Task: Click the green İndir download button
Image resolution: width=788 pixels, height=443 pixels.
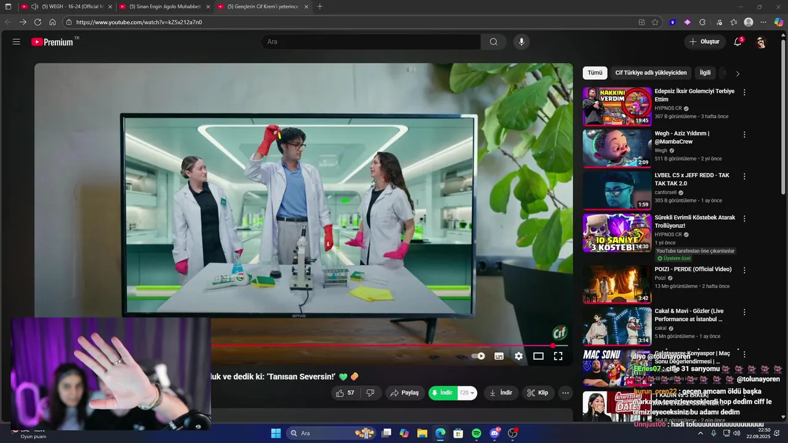Action: click(443, 393)
